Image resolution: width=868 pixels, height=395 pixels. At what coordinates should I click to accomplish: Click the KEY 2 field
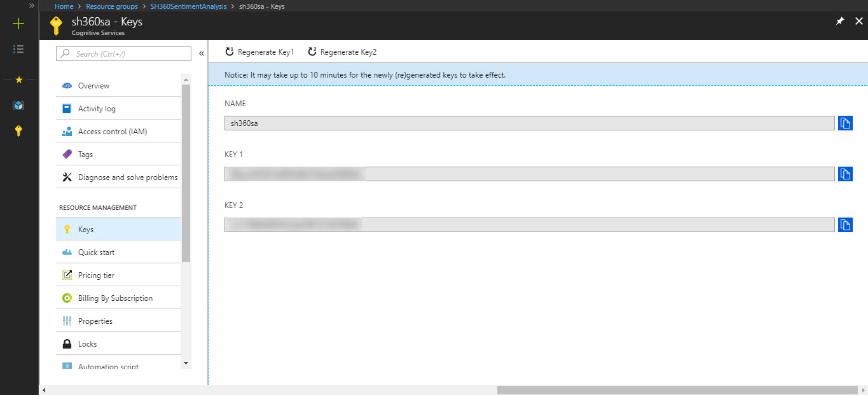click(x=530, y=225)
